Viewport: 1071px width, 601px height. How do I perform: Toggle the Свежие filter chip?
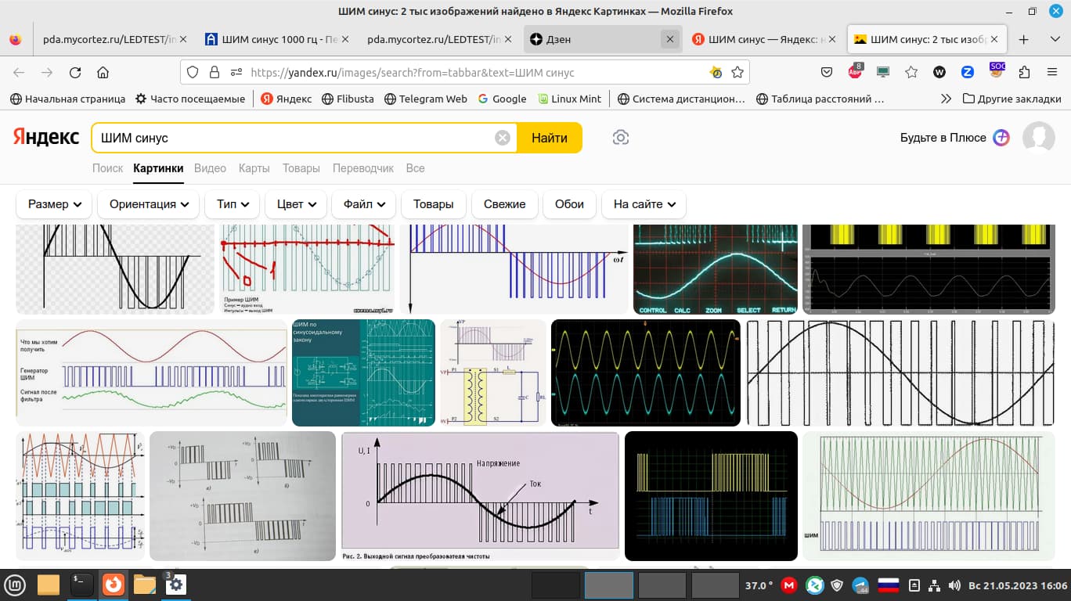coord(504,204)
